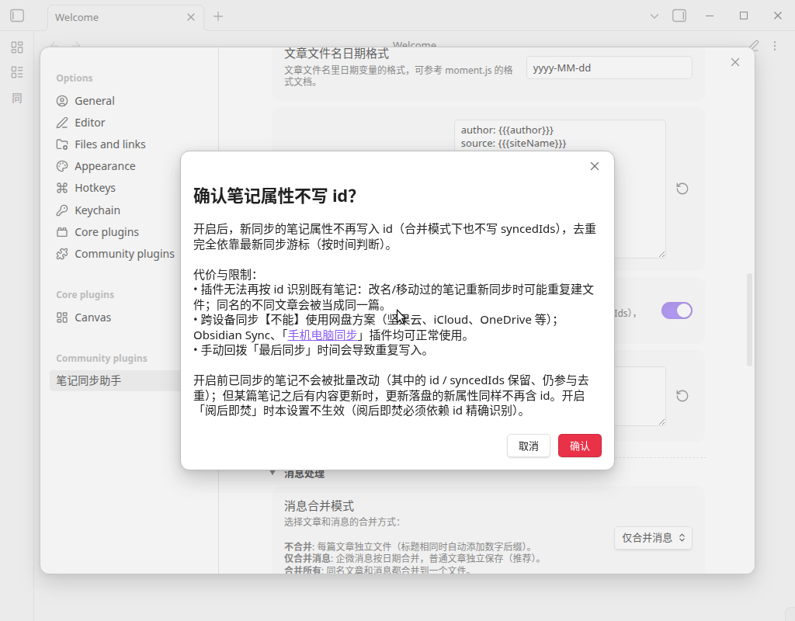Click the Keychain key icon
795x621 pixels.
62,210
